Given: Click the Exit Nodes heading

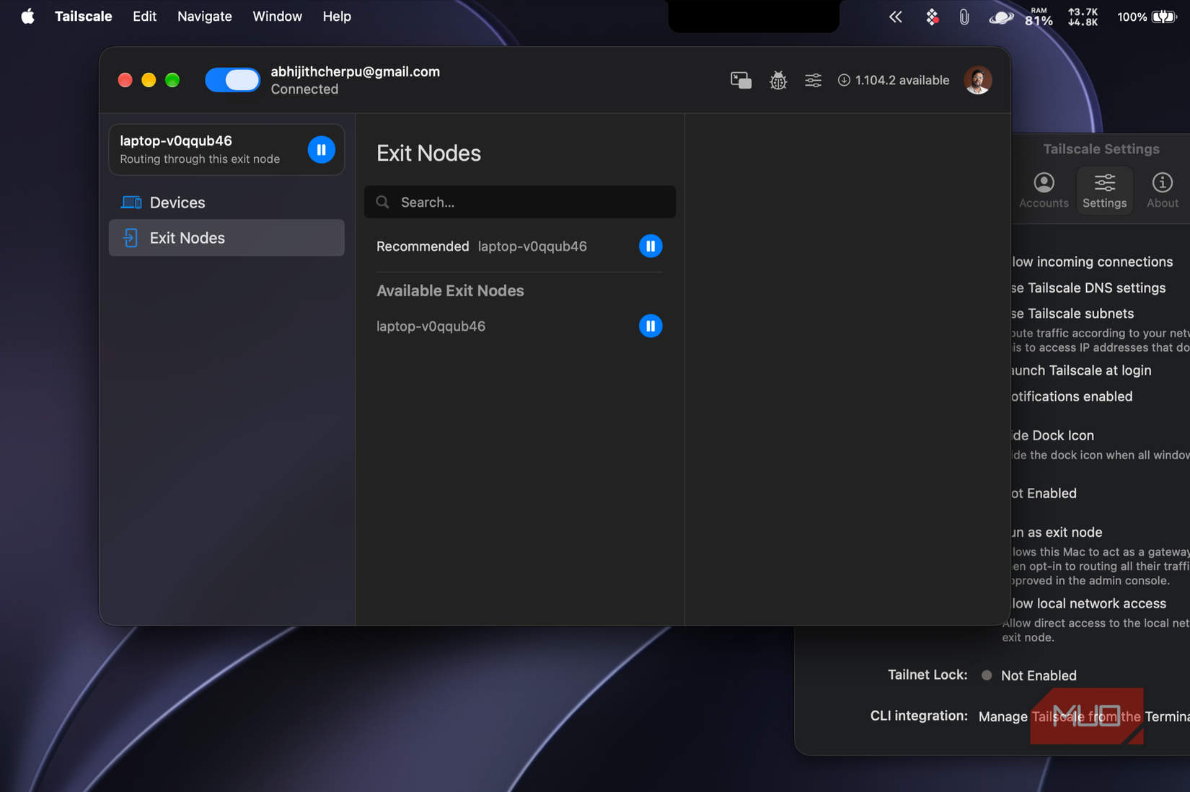Looking at the screenshot, I should point(428,153).
